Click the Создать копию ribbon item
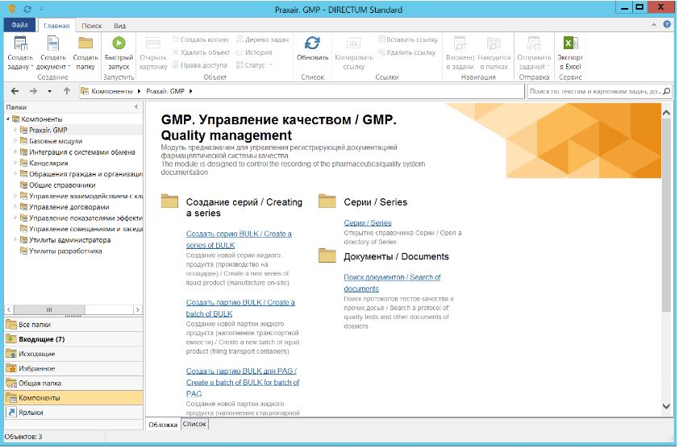The width and height of the screenshot is (679, 448). pyautogui.click(x=200, y=39)
